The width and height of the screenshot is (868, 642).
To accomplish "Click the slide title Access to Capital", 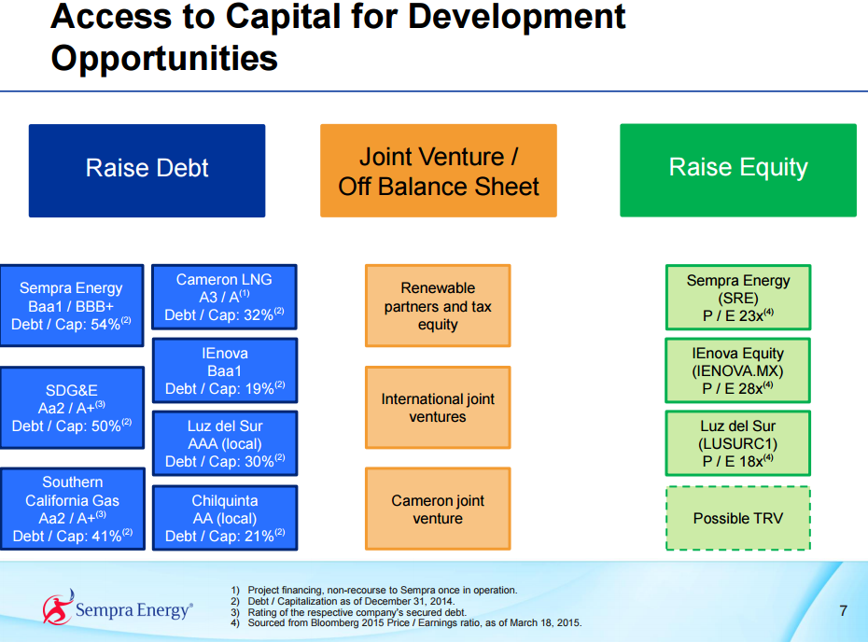I will click(x=338, y=37).
